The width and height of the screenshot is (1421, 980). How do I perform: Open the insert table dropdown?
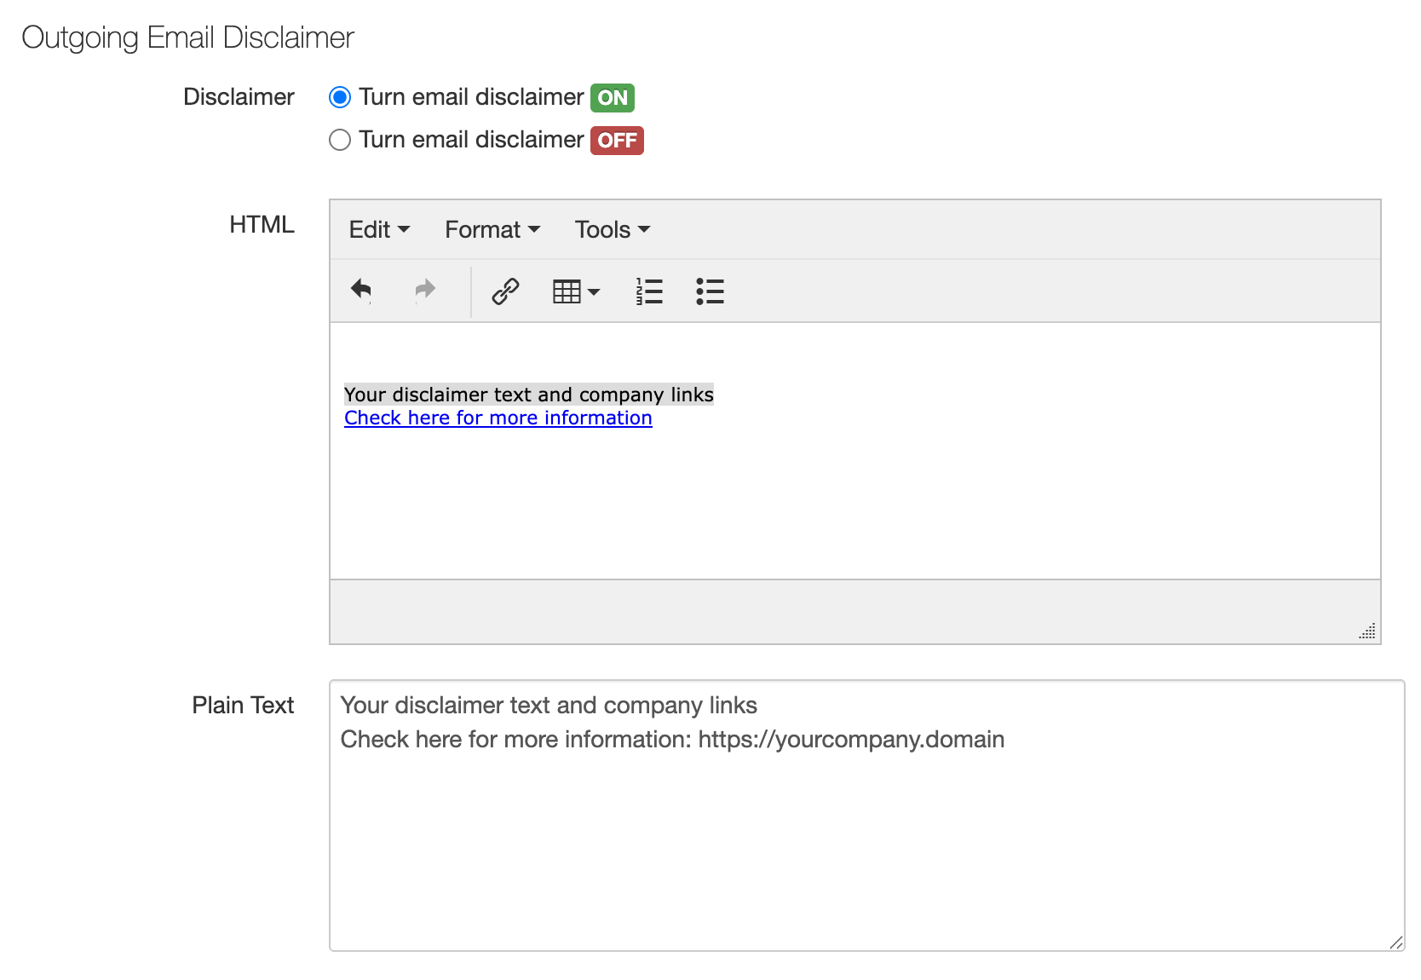tap(577, 291)
